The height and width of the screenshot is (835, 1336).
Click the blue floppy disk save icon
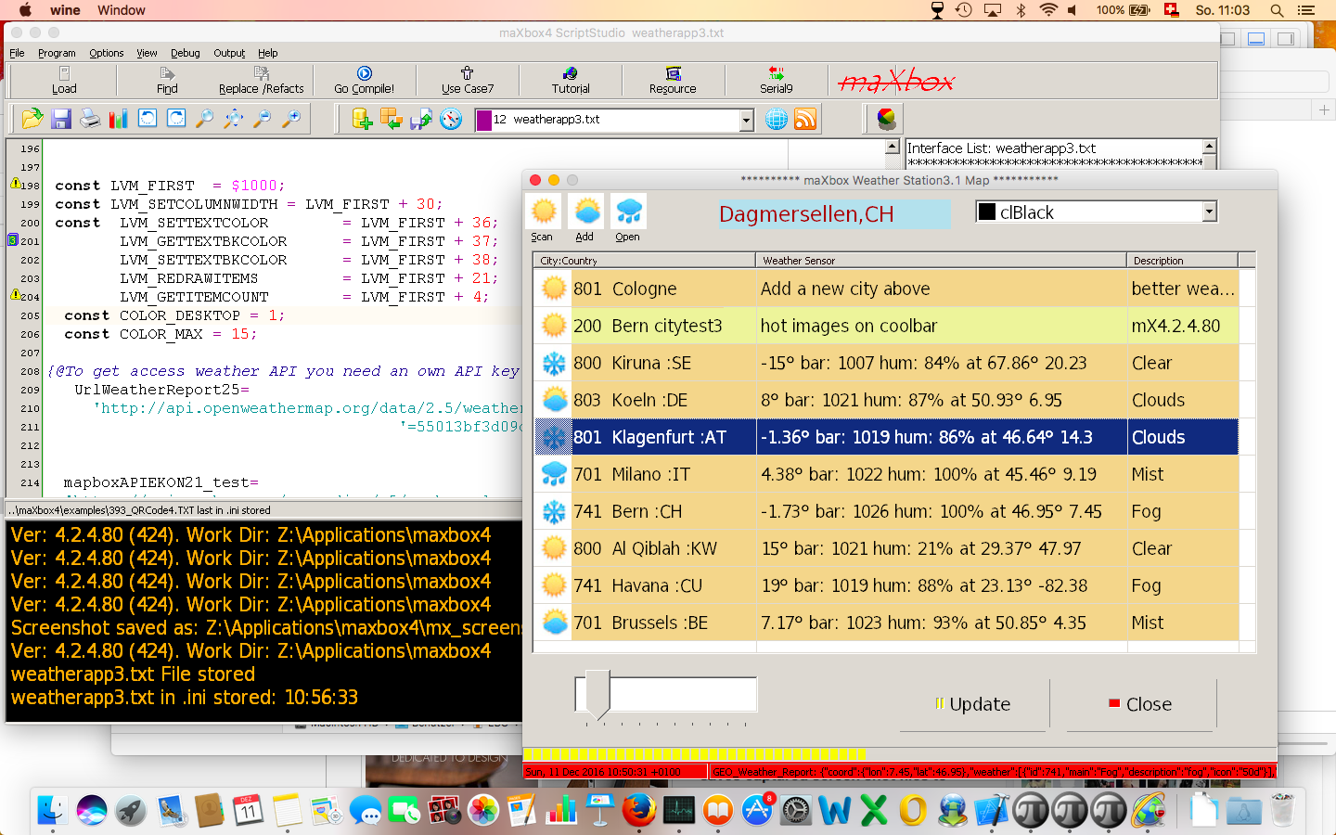(61, 119)
